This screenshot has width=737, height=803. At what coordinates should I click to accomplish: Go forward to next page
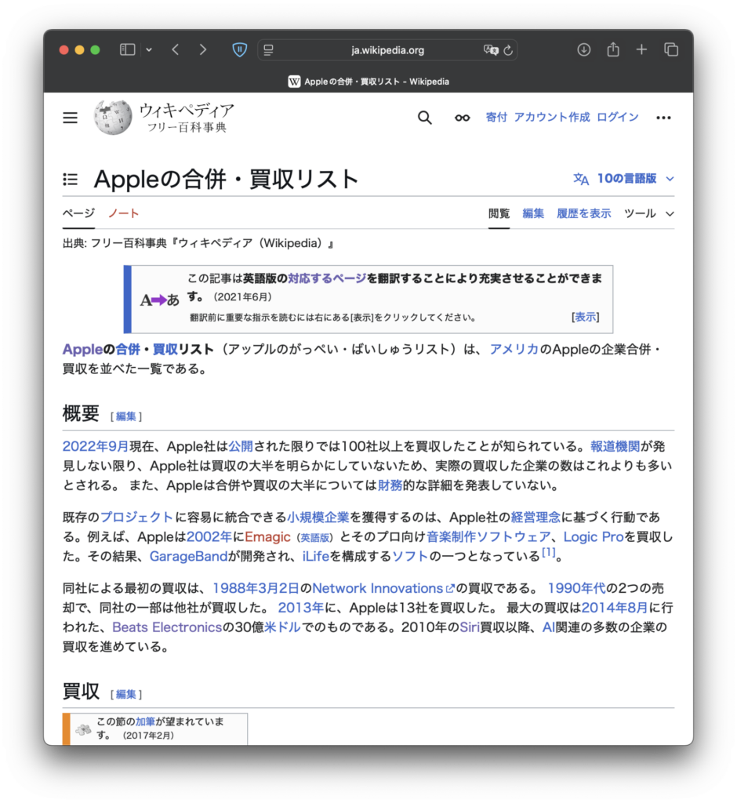click(x=203, y=49)
